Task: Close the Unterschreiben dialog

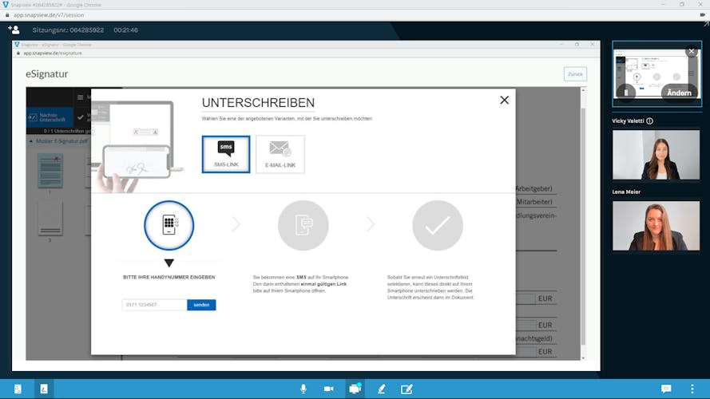Action: [x=504, y=100]
